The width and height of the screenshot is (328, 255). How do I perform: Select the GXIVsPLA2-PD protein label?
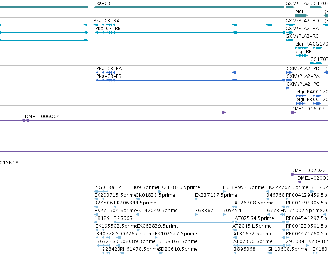point(303,69)
